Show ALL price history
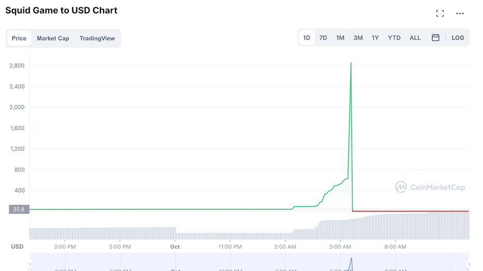The image size is (483, 271). [415, 38]
